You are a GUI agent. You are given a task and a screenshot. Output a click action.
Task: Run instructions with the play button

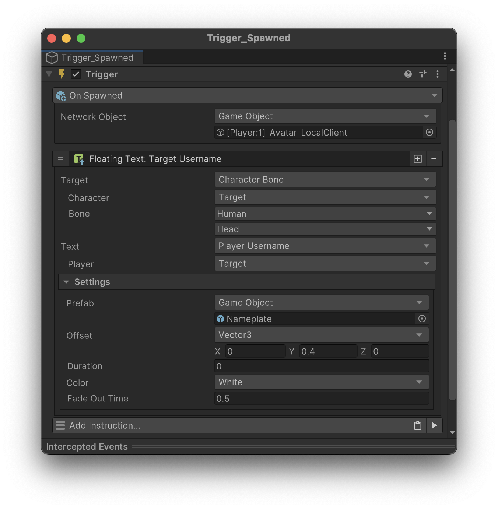pos(434,426)
